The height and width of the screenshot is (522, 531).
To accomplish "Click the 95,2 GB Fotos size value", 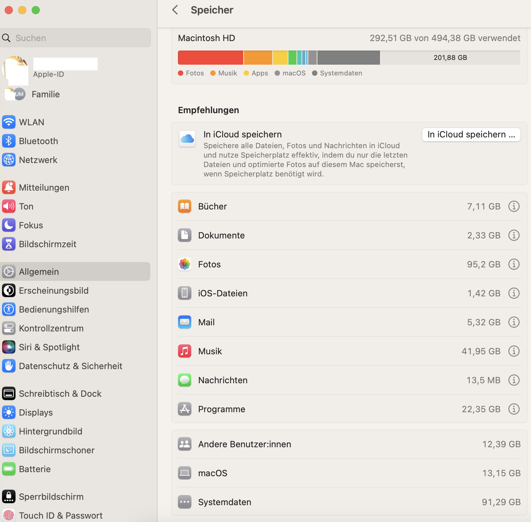I will click(x=483, y=264).
